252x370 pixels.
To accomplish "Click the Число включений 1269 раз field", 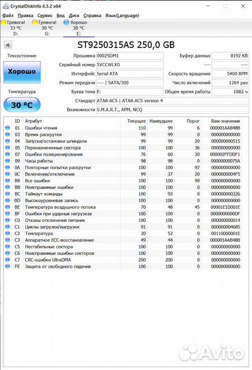I will [230, 83].
